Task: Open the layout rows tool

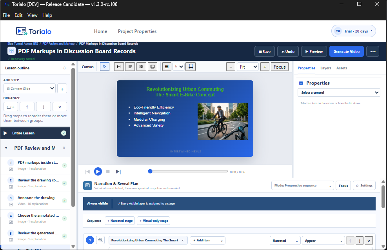Action: (167, 67)
